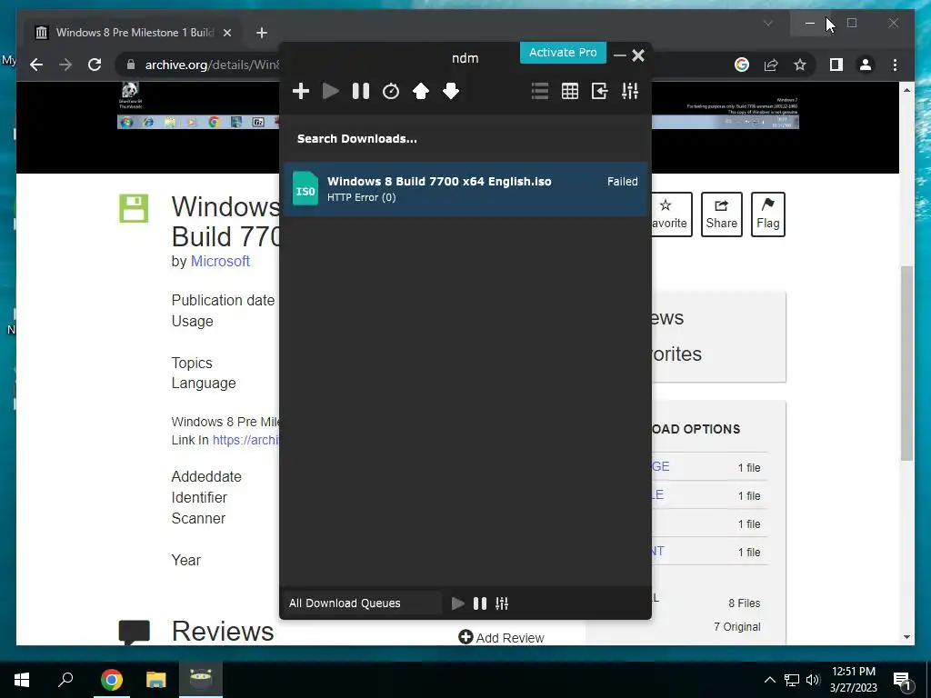
Task: Share this page from Chrome toolbar
Action: 771,65
